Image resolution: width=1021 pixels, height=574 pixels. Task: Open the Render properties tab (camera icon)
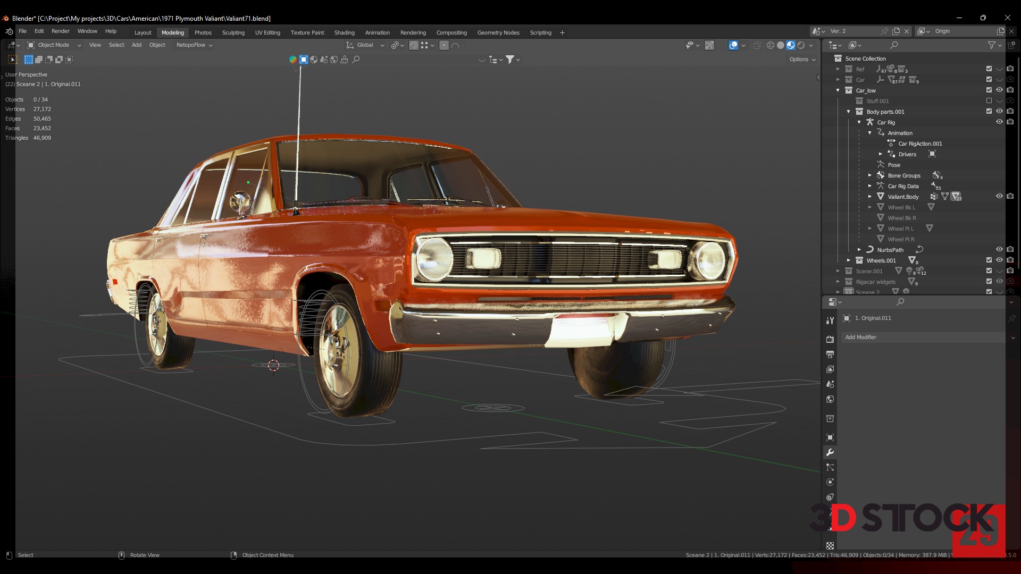click(x=830, y=339)
